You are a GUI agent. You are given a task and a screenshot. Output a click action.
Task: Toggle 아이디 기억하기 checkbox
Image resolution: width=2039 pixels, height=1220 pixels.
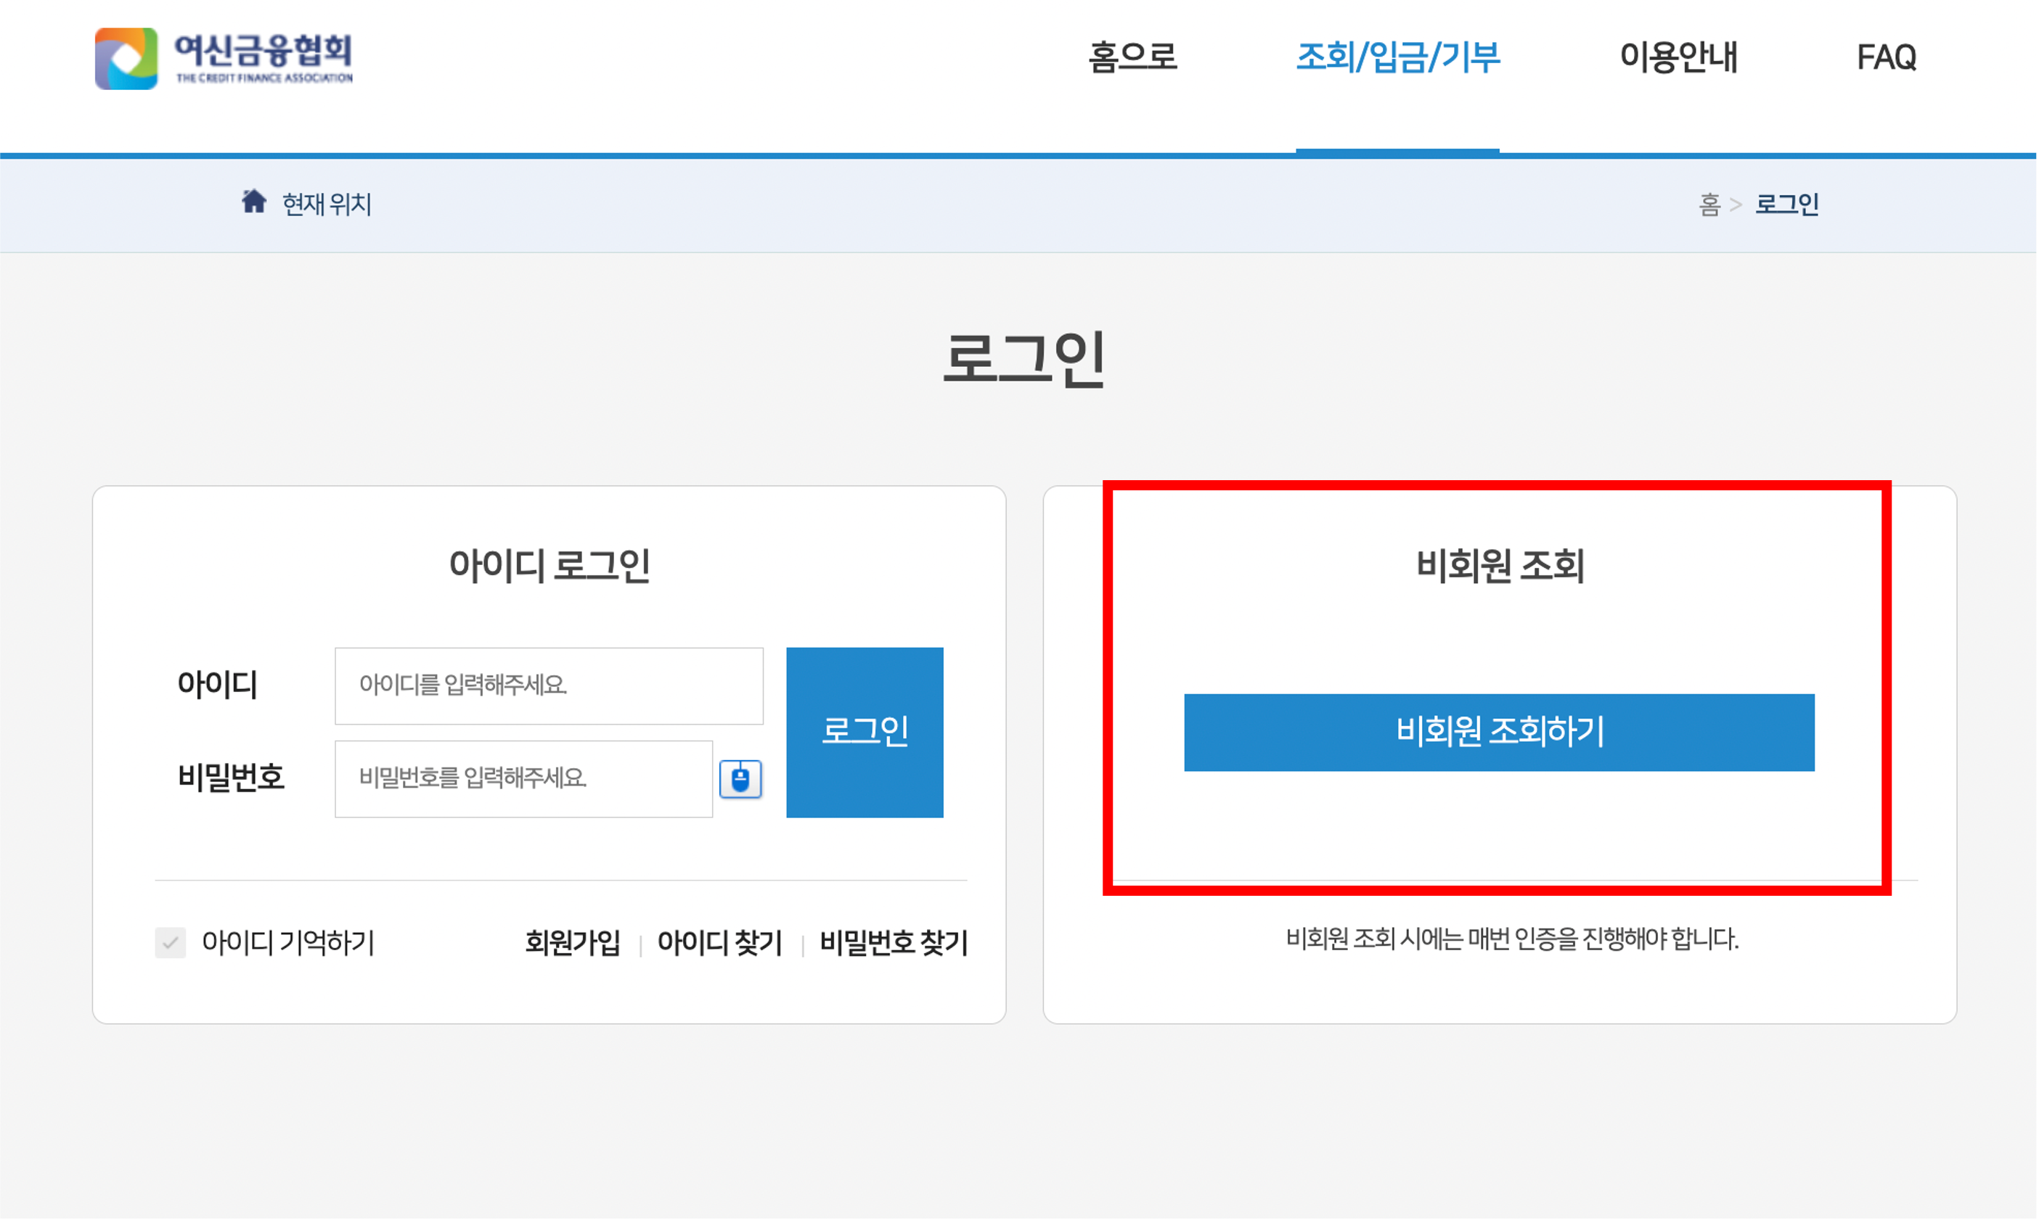pyautogui.click(x=171, y=942)
